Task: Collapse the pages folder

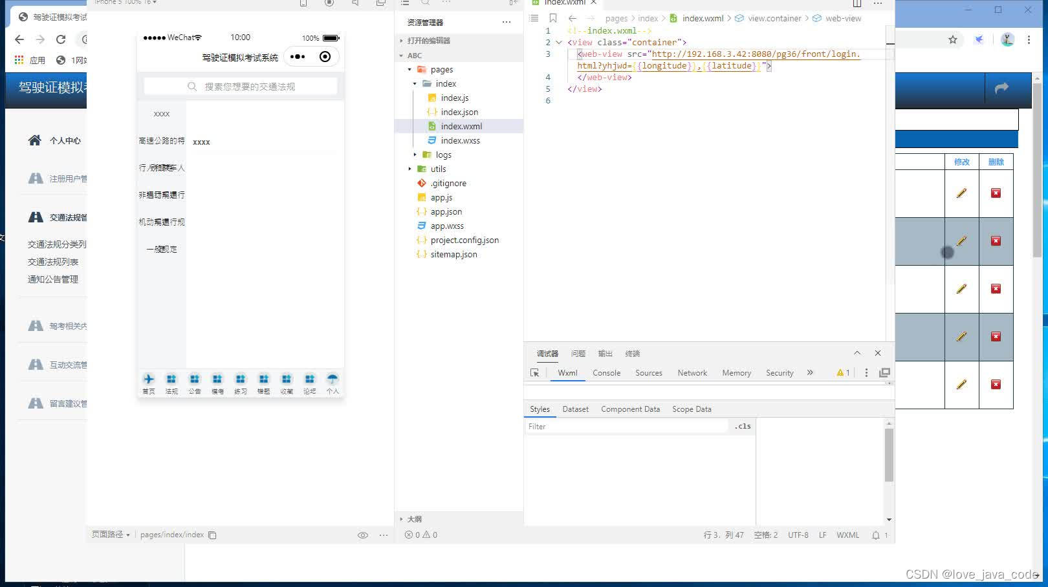Action: [409, 70]
